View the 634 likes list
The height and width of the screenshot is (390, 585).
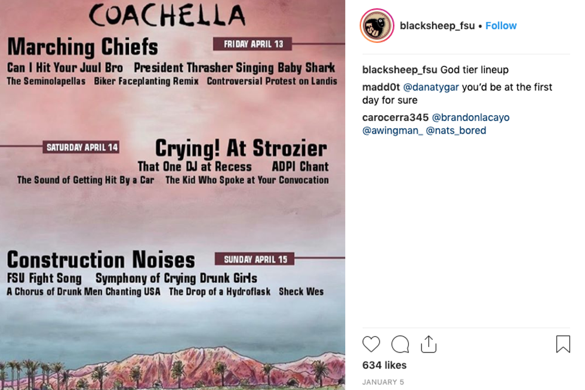pyautogui.click(x=384, y=365)
